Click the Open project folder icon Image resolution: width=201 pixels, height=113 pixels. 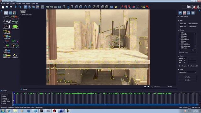click(7, 7)
